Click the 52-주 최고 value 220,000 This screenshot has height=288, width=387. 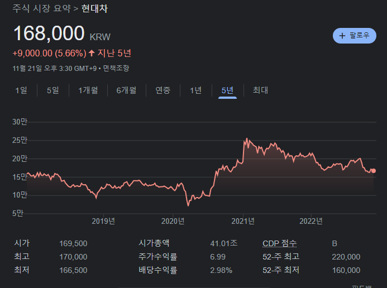[346, 257]
